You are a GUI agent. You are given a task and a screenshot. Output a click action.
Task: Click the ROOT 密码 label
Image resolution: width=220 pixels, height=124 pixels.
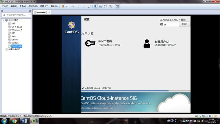coord(105,41)
